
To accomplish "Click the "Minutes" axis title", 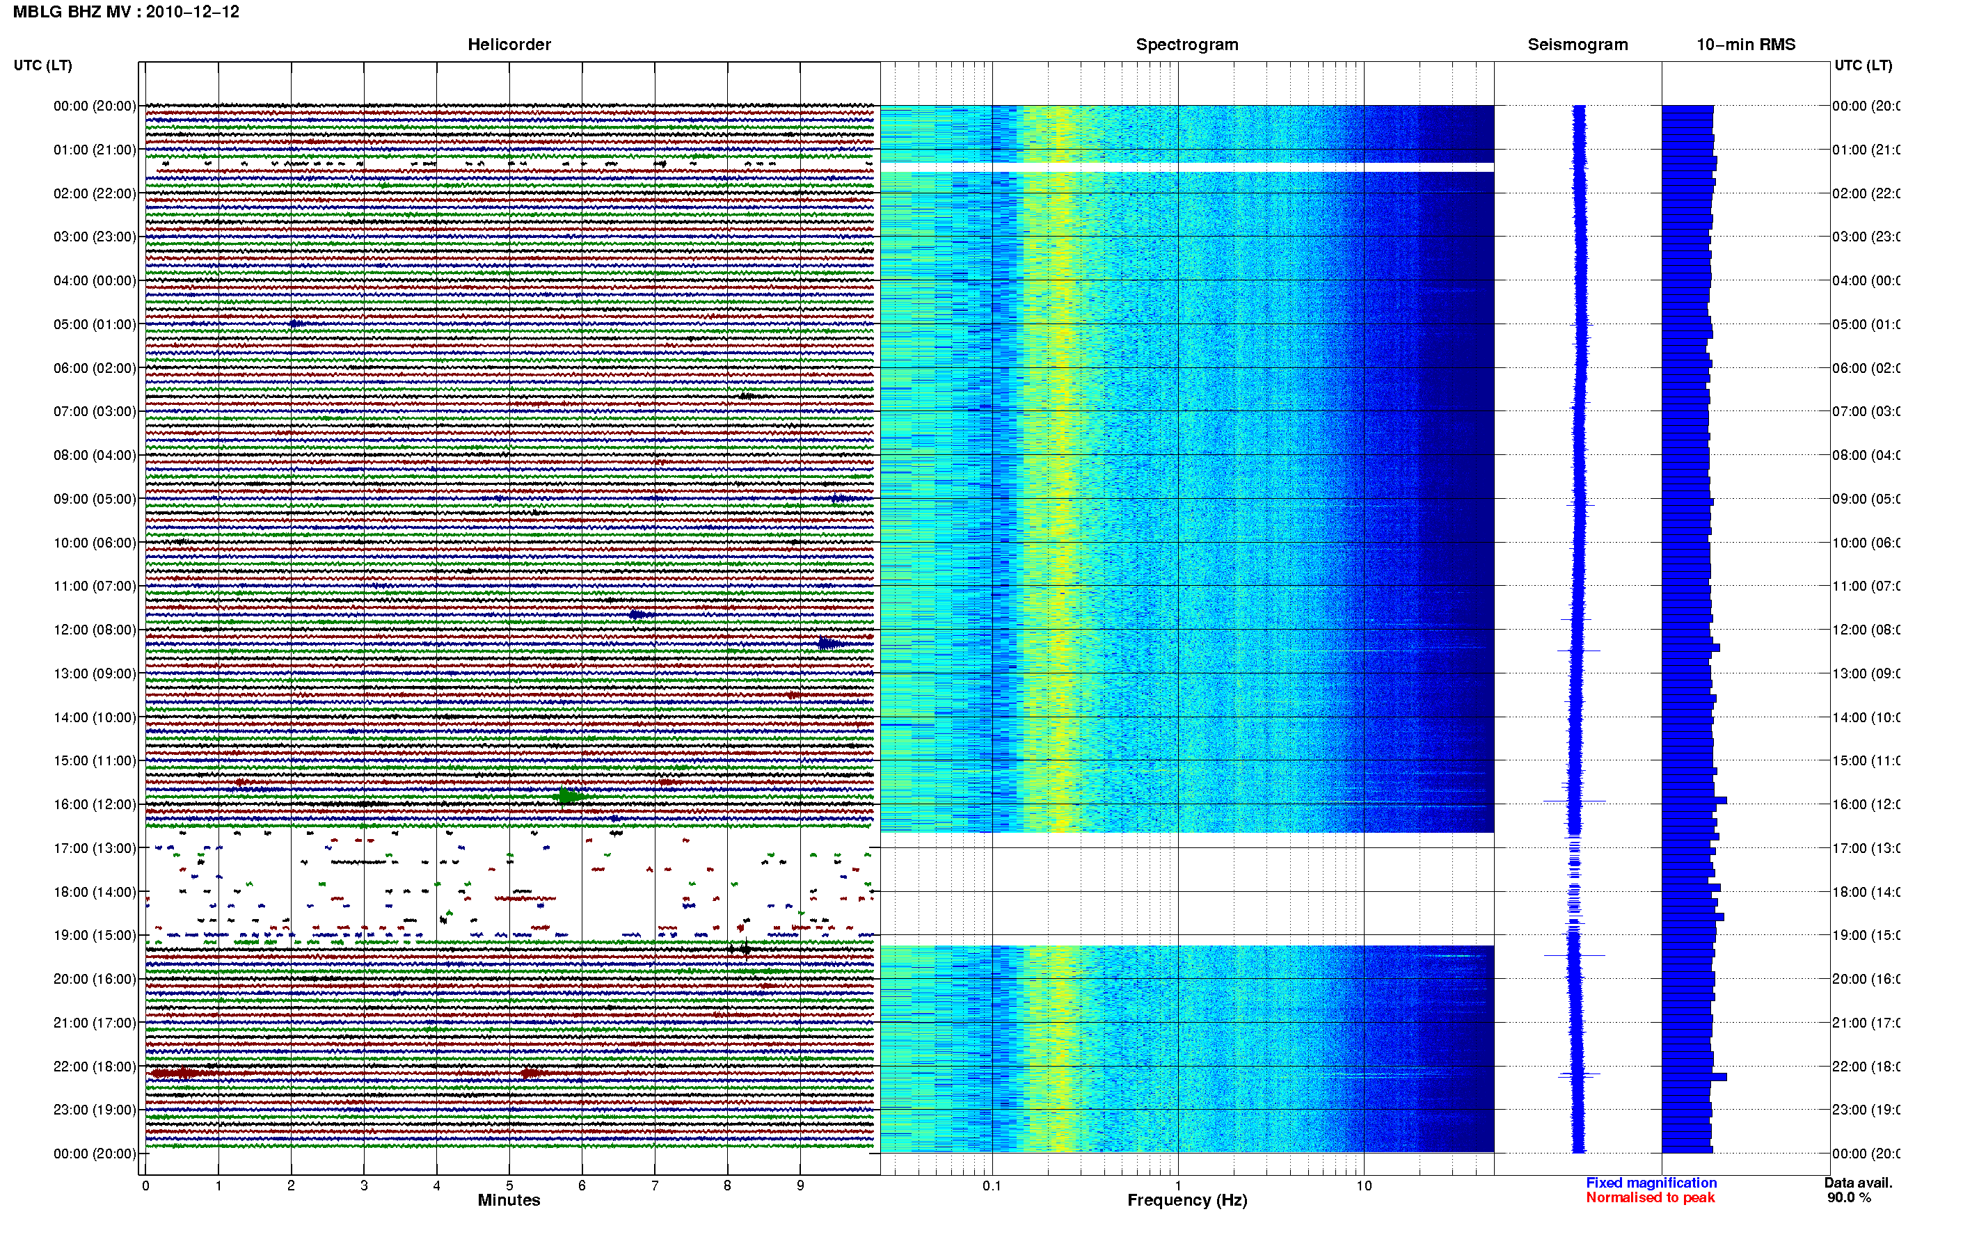I will click(509, 1200).
